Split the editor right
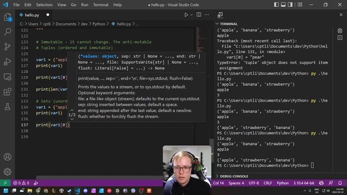The image size is (347, 195). coord(199,15)
